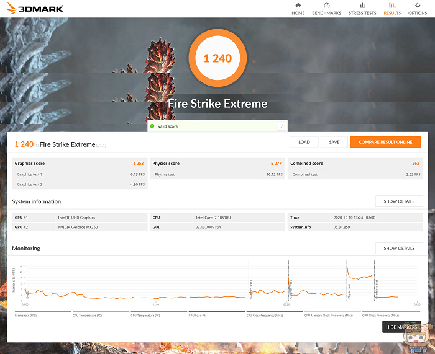Image resolution: width=435 pixels, height=354 pixels.
Task: Click the LOAD button
Action: click(304, 142)
